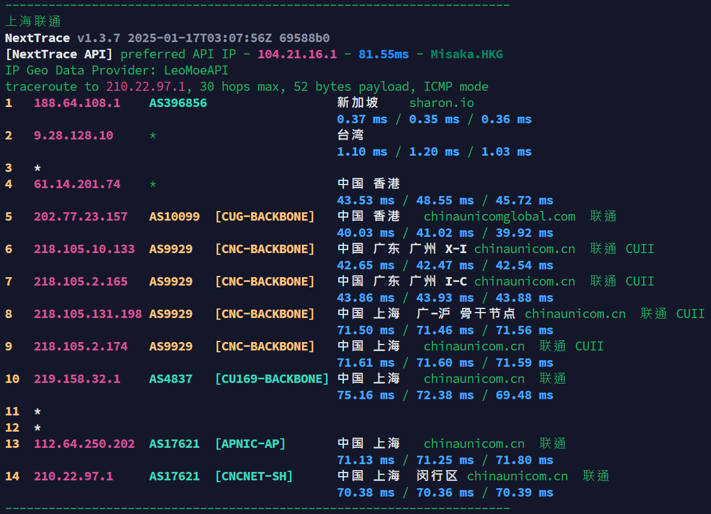Select API IP 104.21.16.1
Image resolution: width=711 pixels, height=514 pixels.
[297, 54]
